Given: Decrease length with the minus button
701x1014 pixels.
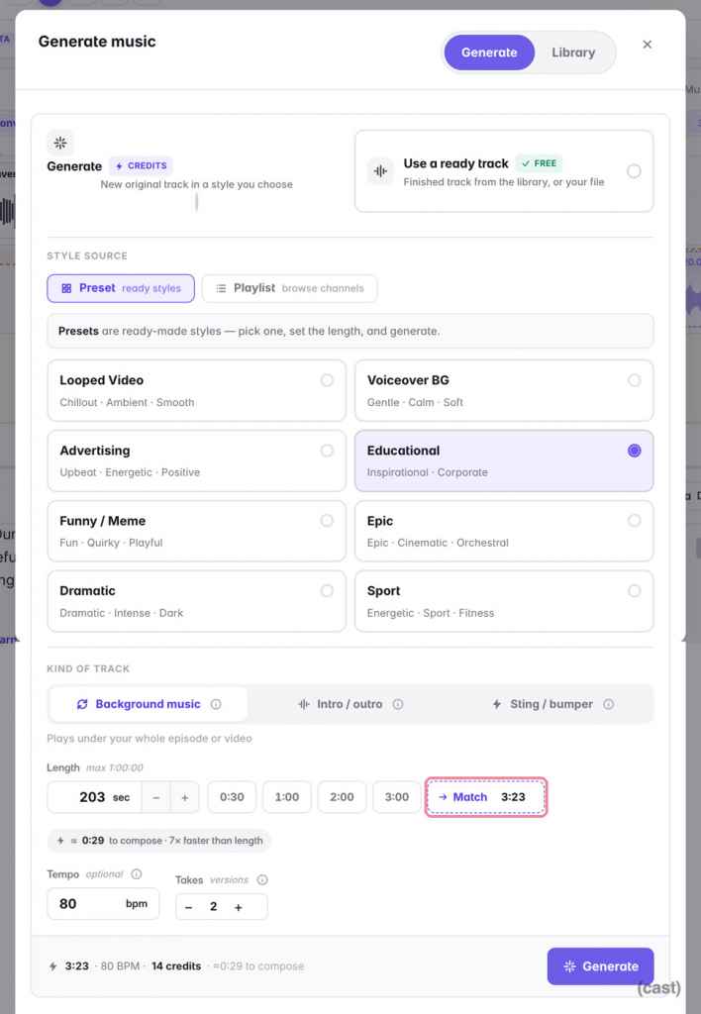Looking at the screenshot, I should click(155, 798).
